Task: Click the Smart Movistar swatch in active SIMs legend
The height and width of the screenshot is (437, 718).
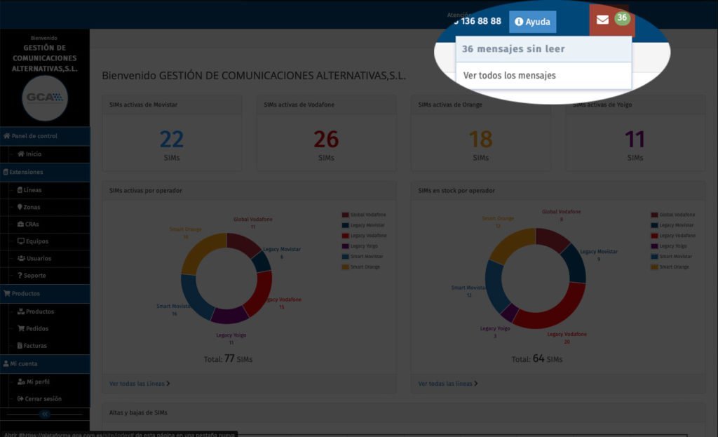Action: pos(345,257)
